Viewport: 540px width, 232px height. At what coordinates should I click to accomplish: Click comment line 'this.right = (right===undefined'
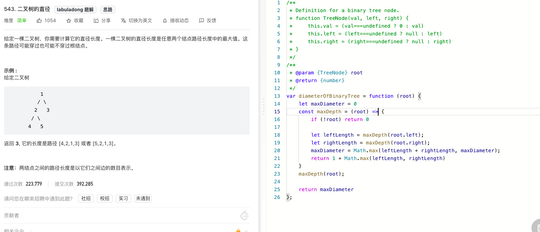380,42
